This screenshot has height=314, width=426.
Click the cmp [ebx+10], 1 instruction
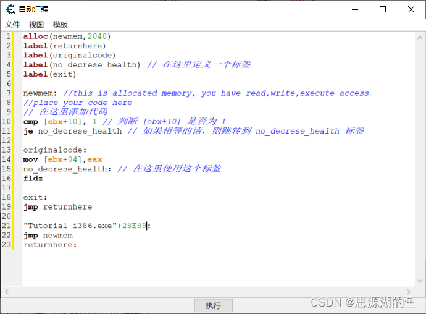point(60,121)
